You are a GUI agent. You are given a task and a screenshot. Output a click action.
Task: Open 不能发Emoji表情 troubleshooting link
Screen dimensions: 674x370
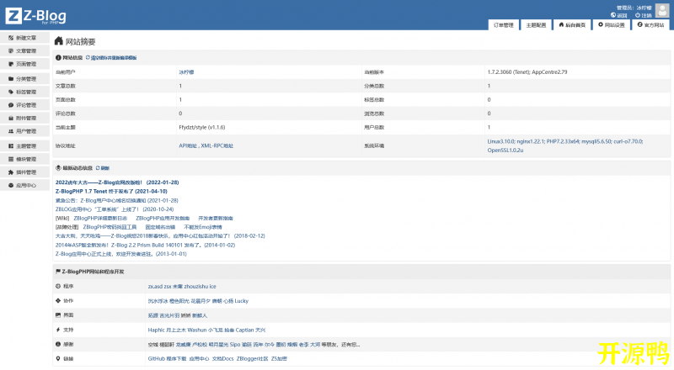203,227
